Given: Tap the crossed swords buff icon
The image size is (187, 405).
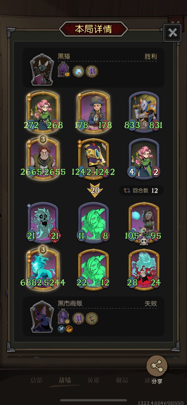Looking at the screenshot, I should click(x=61, y=329).
